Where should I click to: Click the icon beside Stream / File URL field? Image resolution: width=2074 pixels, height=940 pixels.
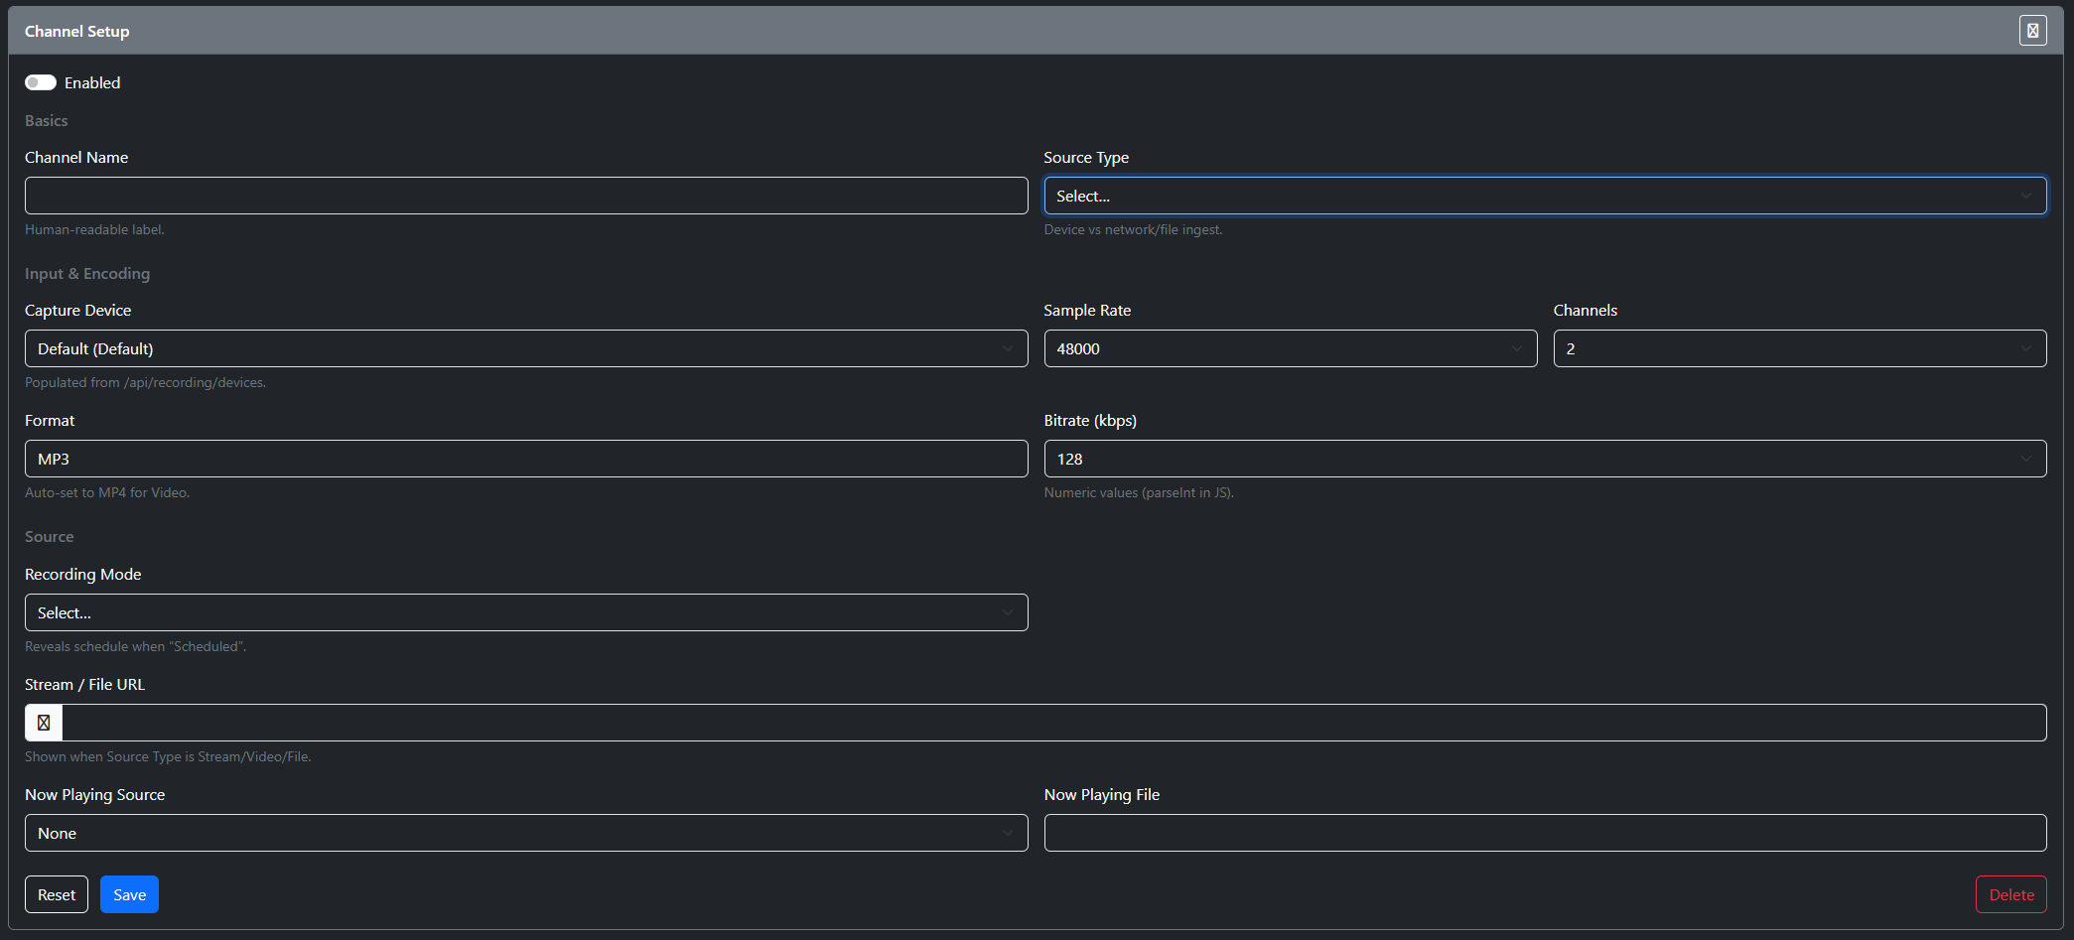click(44, 723)
